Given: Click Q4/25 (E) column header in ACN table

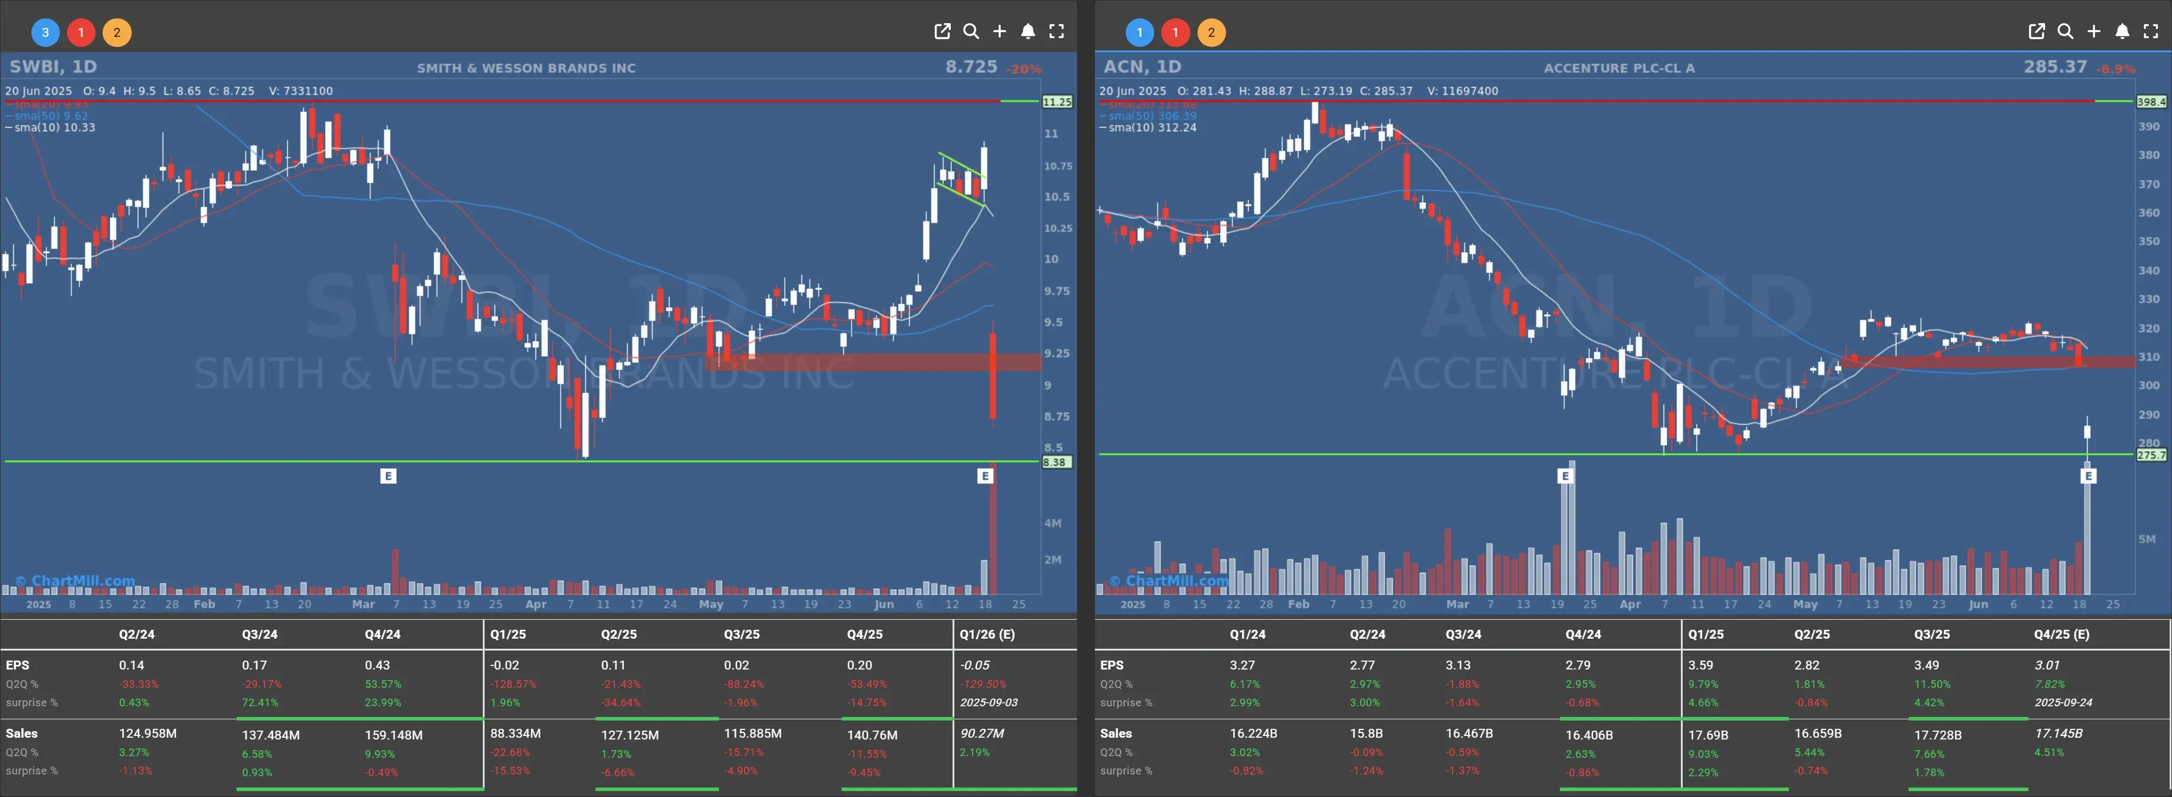Looking at the screenshot, I should coord(2062,635).
